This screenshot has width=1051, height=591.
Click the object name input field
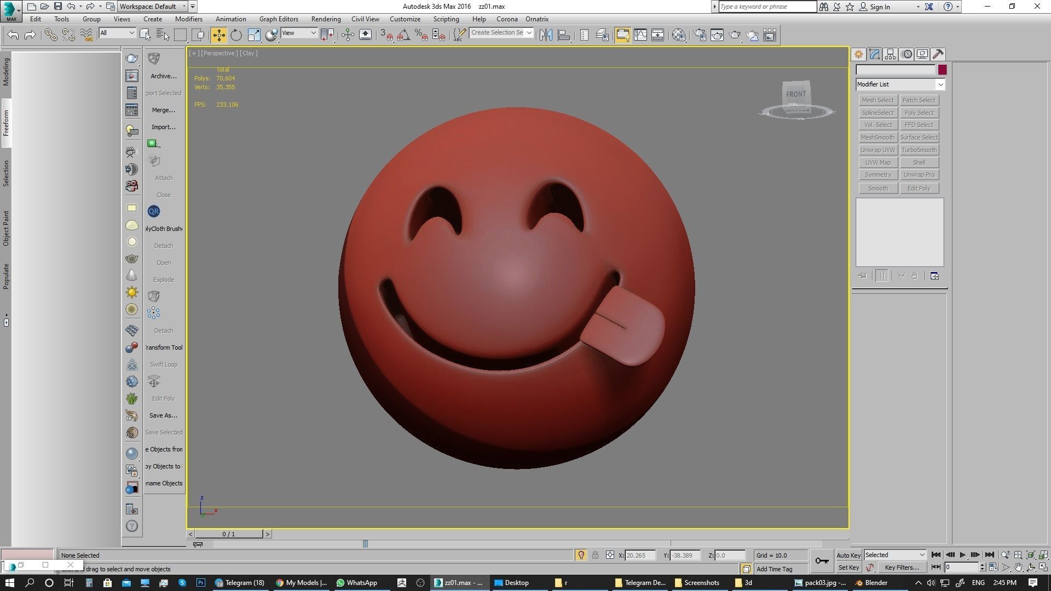point(896,70)
